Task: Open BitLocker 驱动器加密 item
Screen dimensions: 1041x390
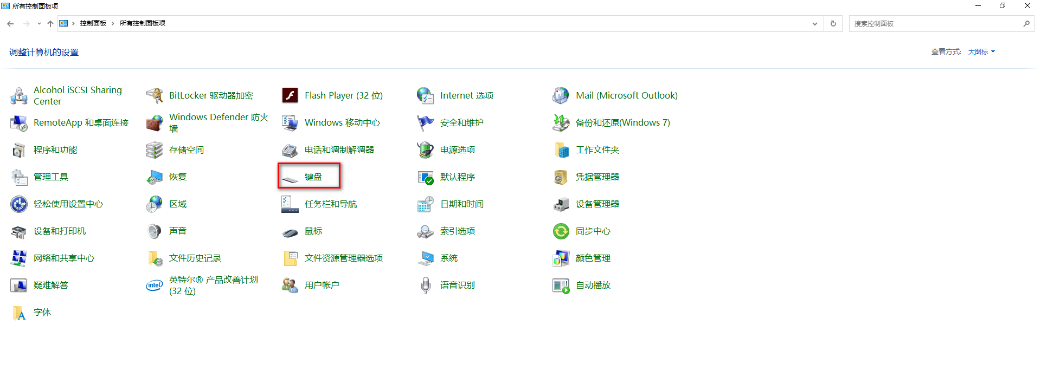Action: [210, 95]
